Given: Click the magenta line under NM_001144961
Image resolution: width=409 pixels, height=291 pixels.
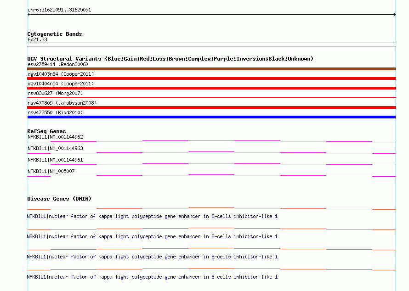Looking at the screenshot, I should [x=211, y=164].
